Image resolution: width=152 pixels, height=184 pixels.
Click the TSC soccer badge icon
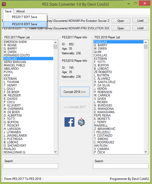click(81, 122)
